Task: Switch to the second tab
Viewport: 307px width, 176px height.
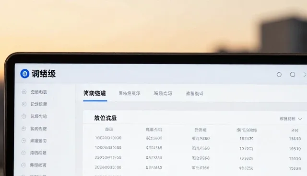Action: [130, 93]
